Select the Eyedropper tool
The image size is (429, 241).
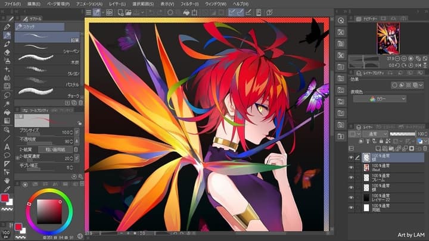[7, 189]
